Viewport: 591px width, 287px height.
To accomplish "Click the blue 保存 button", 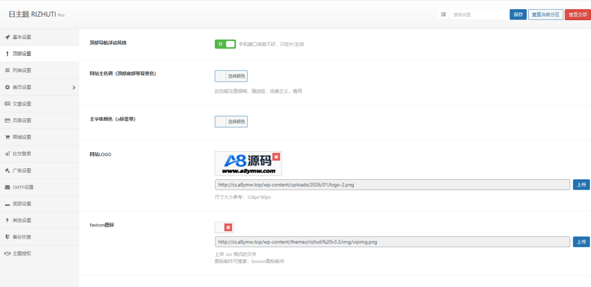I will (x=518, y=14).
